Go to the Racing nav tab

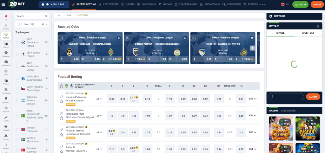[165, 4]
